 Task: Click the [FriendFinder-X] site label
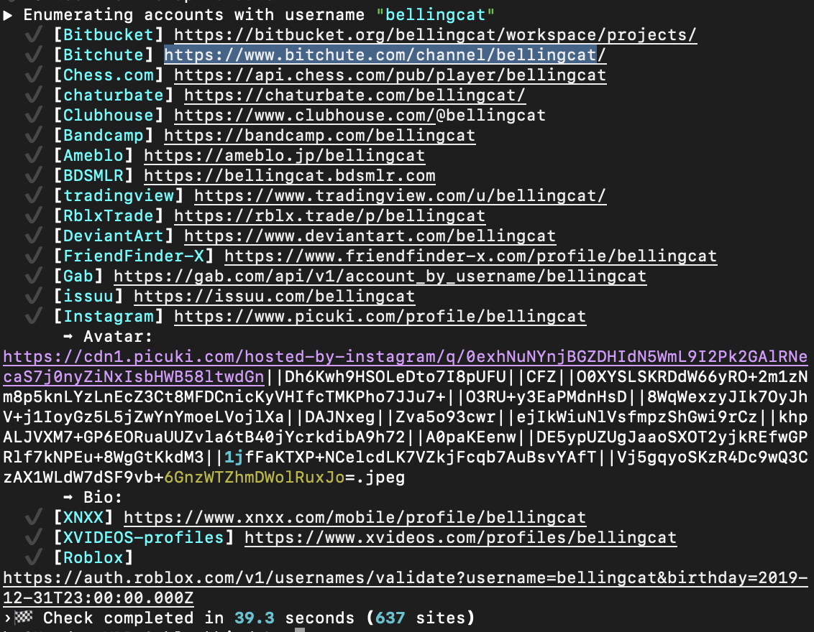tap(134, 256)
